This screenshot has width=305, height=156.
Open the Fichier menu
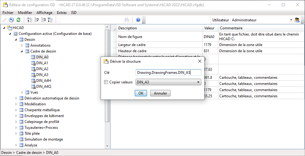click(8, 13)
